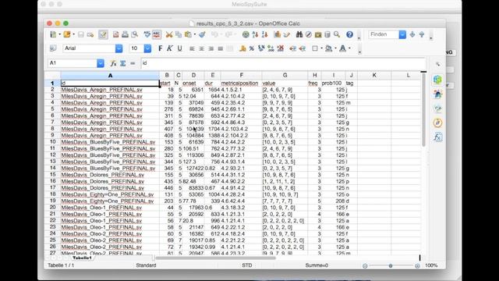Click the Find Previous up arrow
Viewport: 499px width, 281px height.
(422, 34)
